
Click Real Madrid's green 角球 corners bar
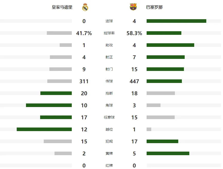coord(49,105)
